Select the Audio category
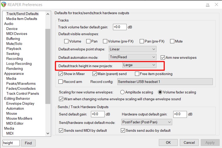Screen dimensions: 222x148 tap(9, 24)
